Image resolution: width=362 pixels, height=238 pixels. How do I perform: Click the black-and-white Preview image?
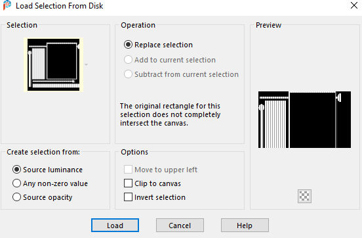(x=304, y=120)
